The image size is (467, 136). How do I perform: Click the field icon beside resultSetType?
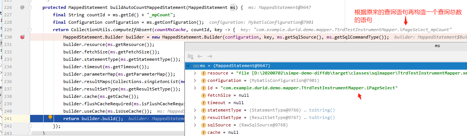click(203, 117)
